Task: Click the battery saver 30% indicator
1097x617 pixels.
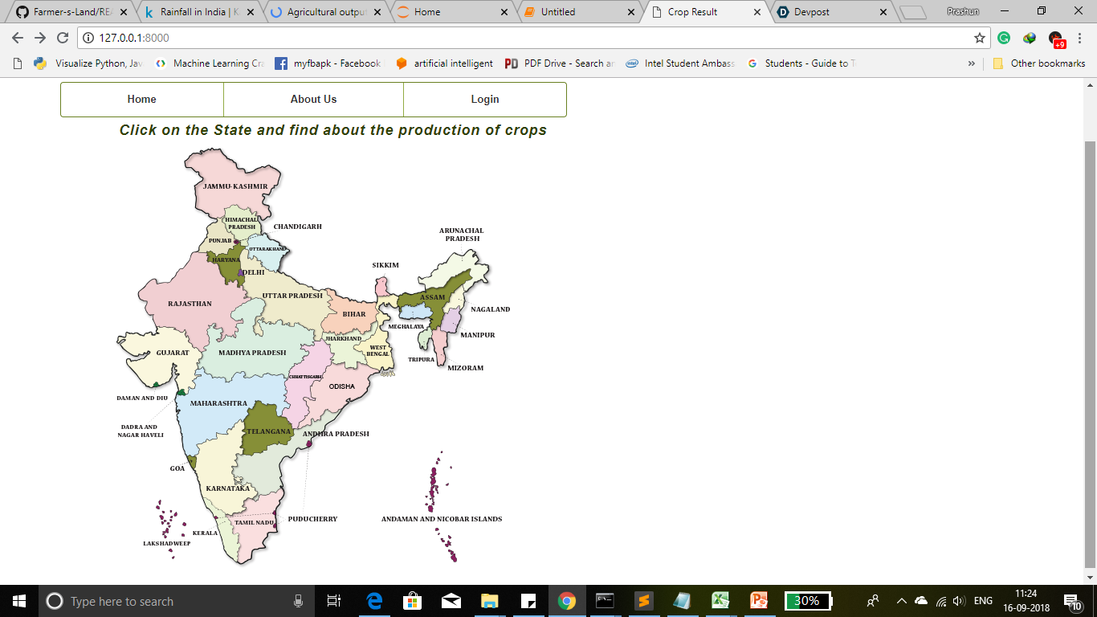Action: click(808, 600)
